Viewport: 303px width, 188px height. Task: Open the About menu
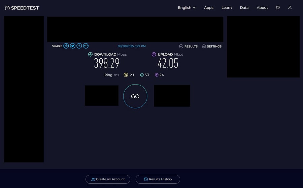(262, 7)
